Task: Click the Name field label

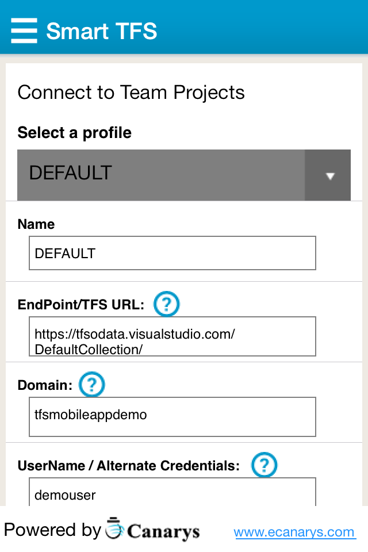Action: pyautogui.click(x=36, y=224)
